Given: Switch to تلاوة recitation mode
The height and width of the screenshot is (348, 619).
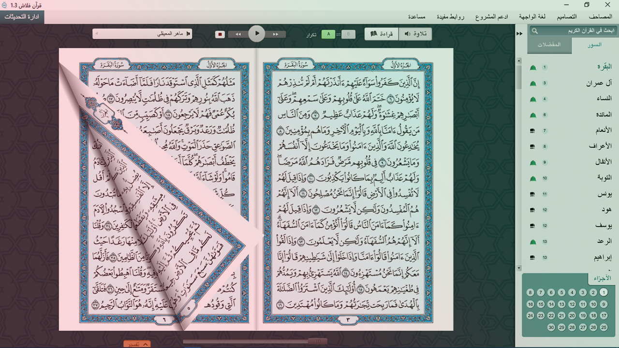Looking at the screenshot, I should pos(415,34).
